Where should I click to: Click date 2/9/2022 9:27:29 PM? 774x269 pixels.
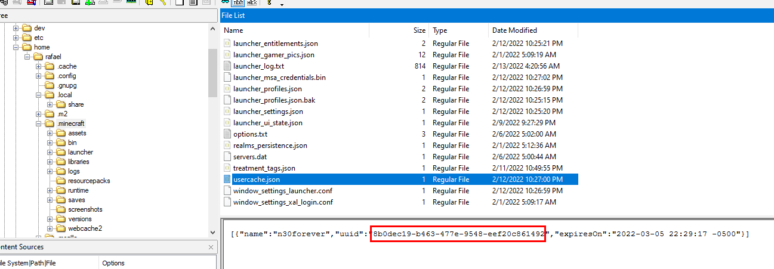pyautogui.click(x=525, y=123)
